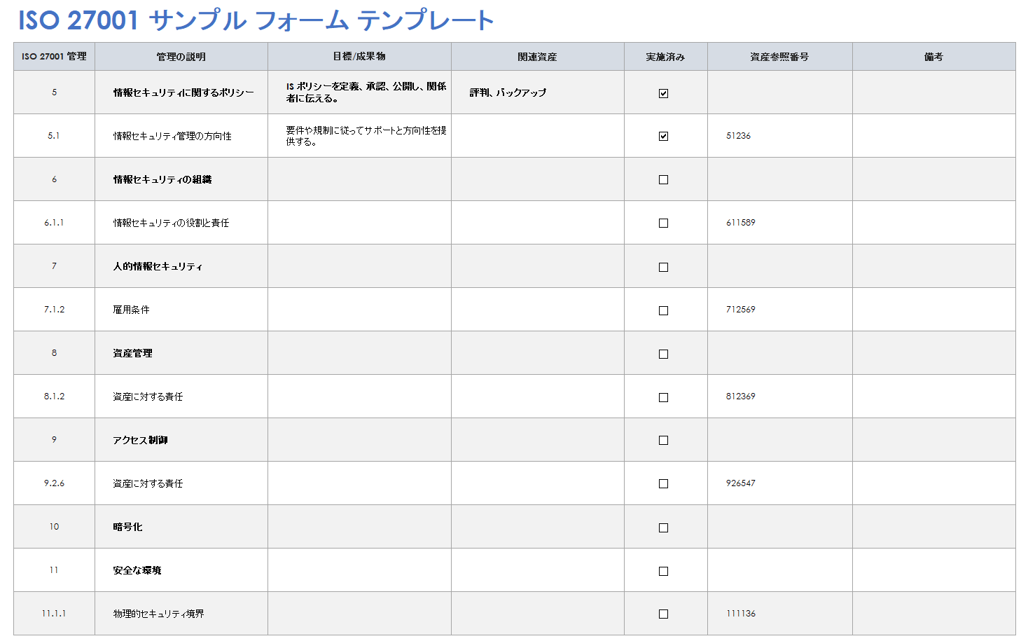Click asset reference number 712569
The height and width of the screenshot is (641, 1028).
741,310
